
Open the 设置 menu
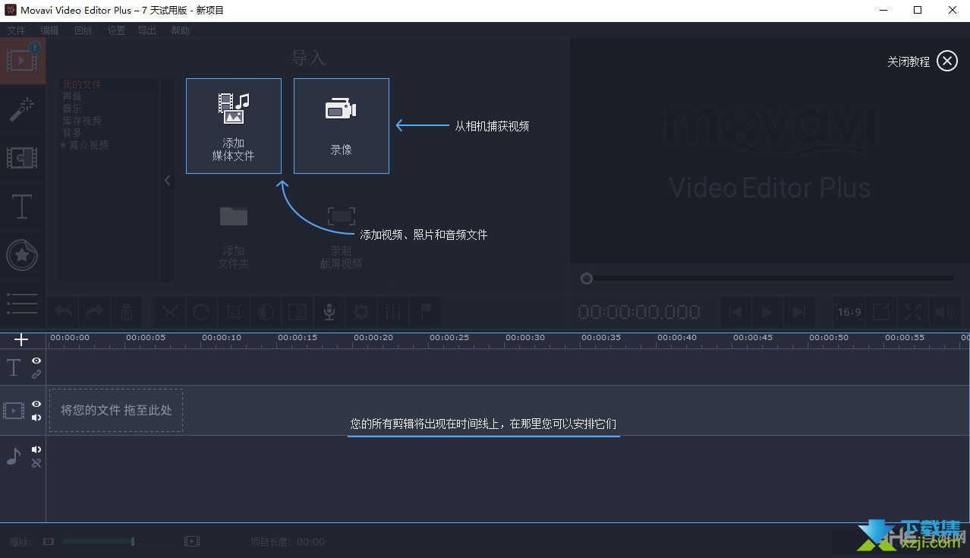[116, 30]
